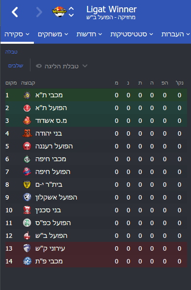Click the Hapoel Tel Aviv red badge
This screenshot has width=191, height=290.
pyautogui.click(x=27, y=108)
